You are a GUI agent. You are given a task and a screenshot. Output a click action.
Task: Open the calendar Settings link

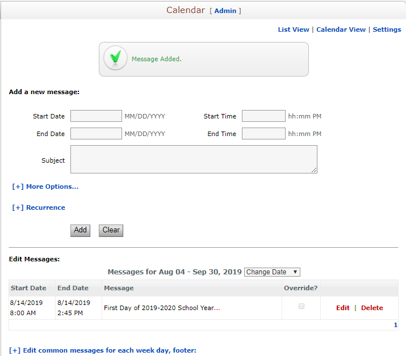coord(387,29)
